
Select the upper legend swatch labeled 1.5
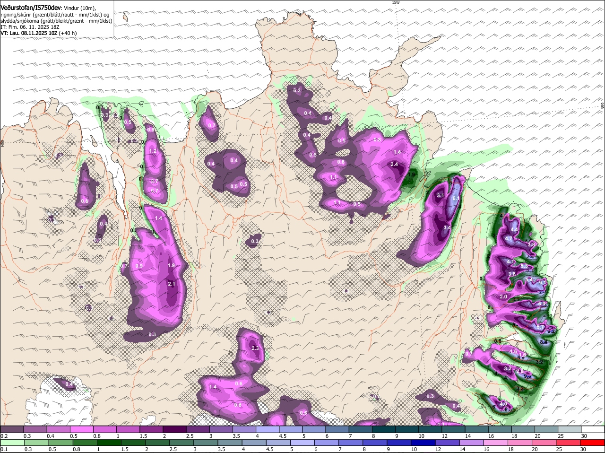pos(151,429)
